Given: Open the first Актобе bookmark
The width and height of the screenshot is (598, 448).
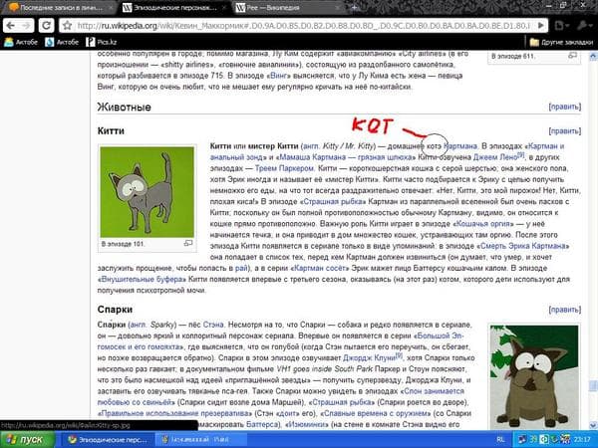Looking at the screenshot, I should point(21,42).
